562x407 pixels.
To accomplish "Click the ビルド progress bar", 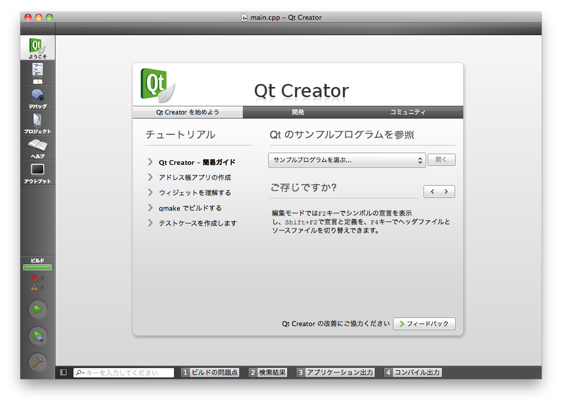I will [38, 268].
